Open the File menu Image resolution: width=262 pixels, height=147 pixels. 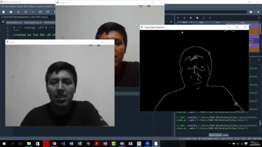click(x=2, y=7)
